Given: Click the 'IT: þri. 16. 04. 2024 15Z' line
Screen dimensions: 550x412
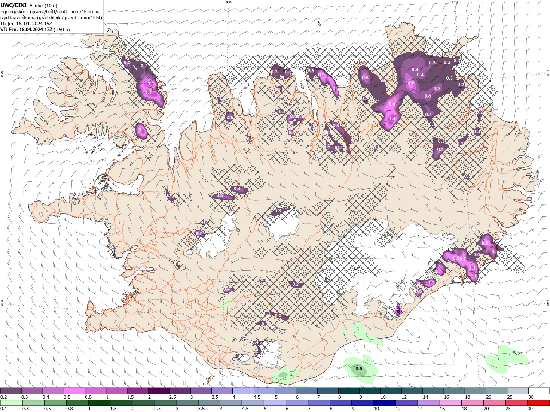Looking at the screenshot, I should point(27,24).
